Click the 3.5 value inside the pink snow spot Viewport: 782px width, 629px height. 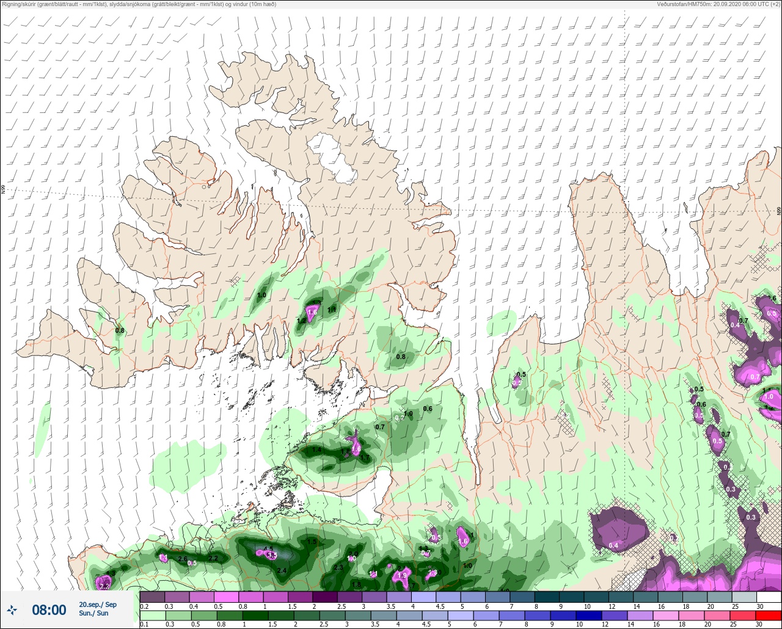pos(272,555)
